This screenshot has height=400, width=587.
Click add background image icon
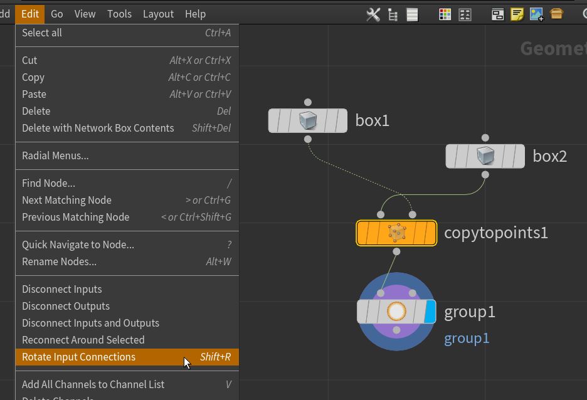[536, 14]
